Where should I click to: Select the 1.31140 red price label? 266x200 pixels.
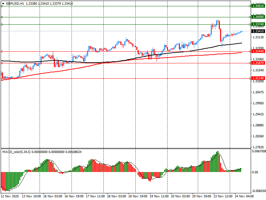point(258,78)
